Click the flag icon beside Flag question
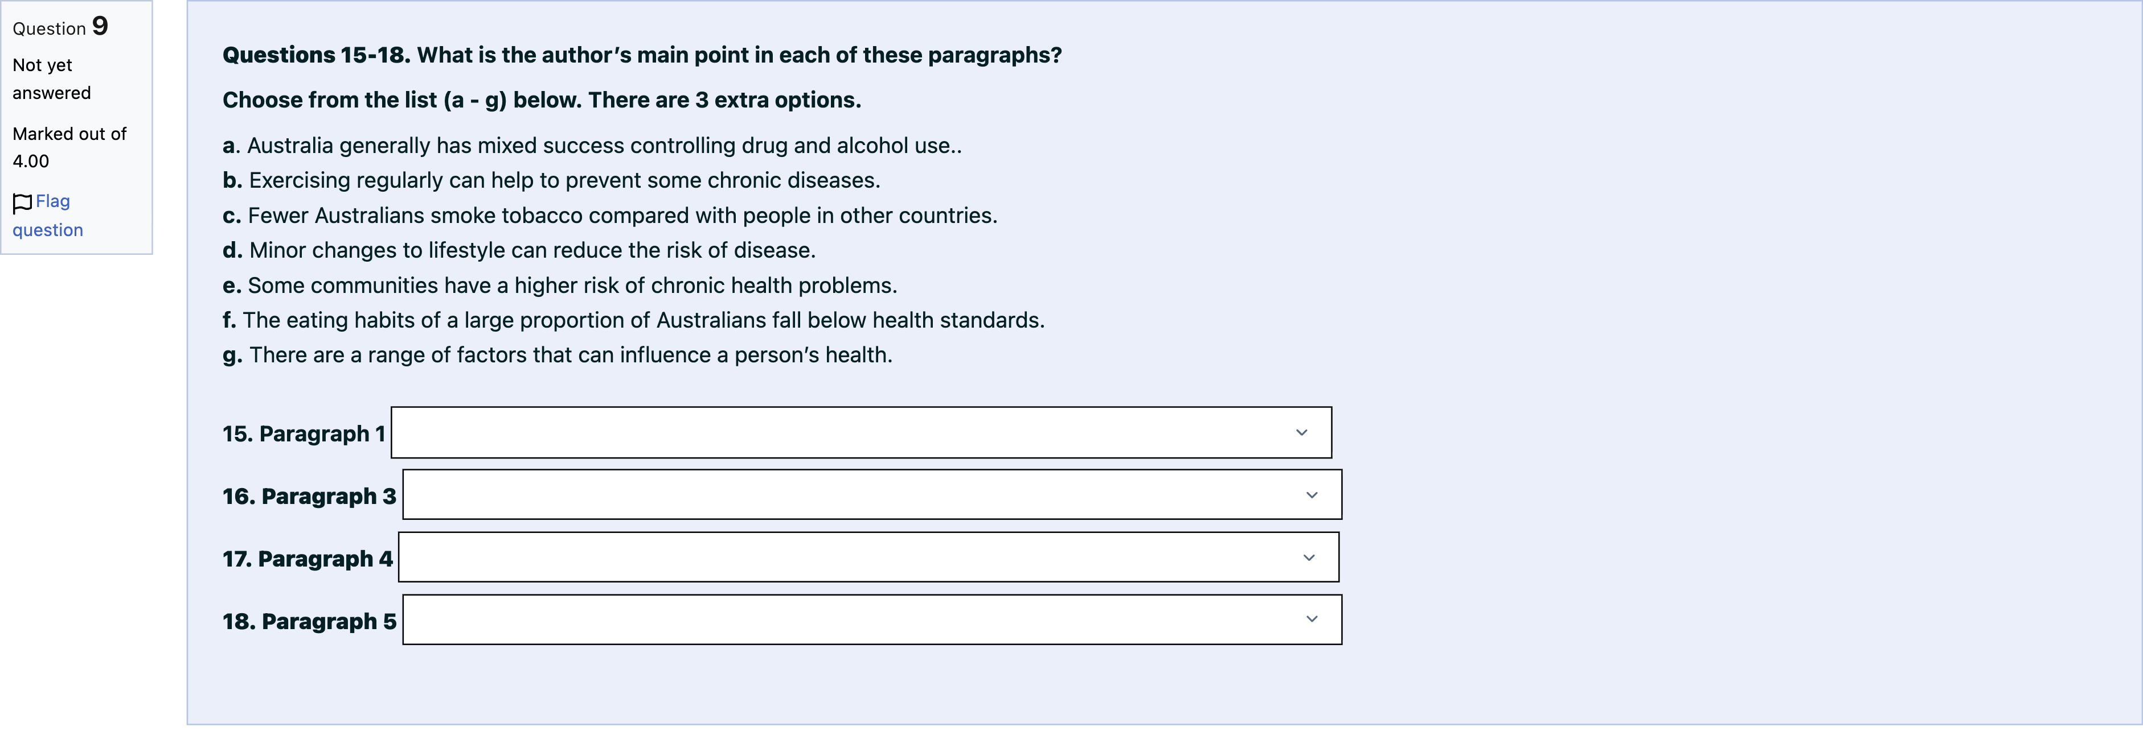Screen dimensions: 2143x748 point(22,203)
